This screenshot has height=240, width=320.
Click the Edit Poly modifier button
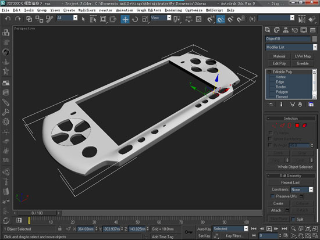(x=279, y=63)
